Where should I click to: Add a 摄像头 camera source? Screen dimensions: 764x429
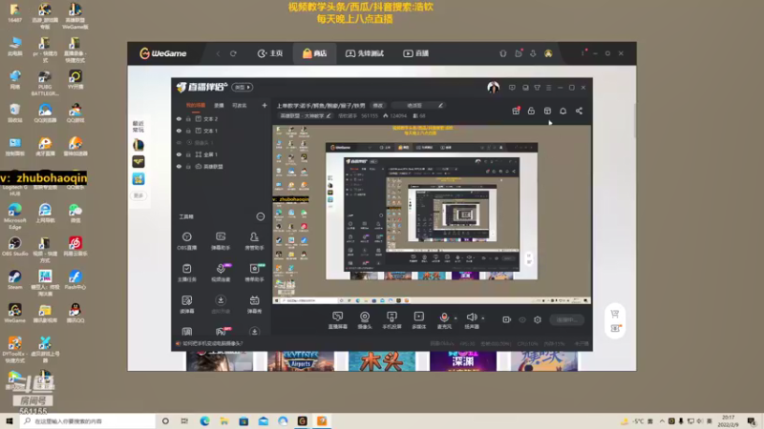pyautogui.click(x=365, y=320)
